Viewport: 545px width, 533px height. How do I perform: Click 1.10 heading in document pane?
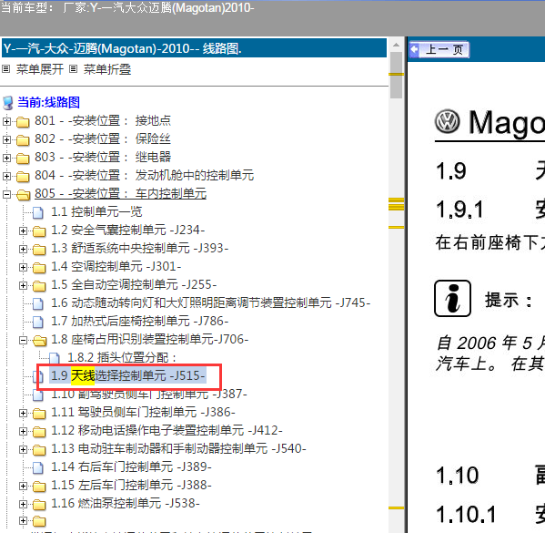(457, 476)
